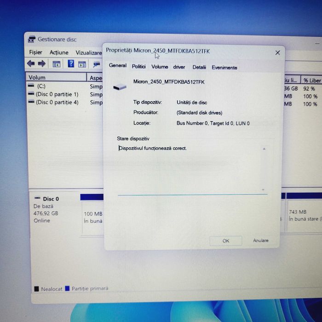The image size is (322, 322).
Task: Sort by the Volum column header
Action: (56, 77)
